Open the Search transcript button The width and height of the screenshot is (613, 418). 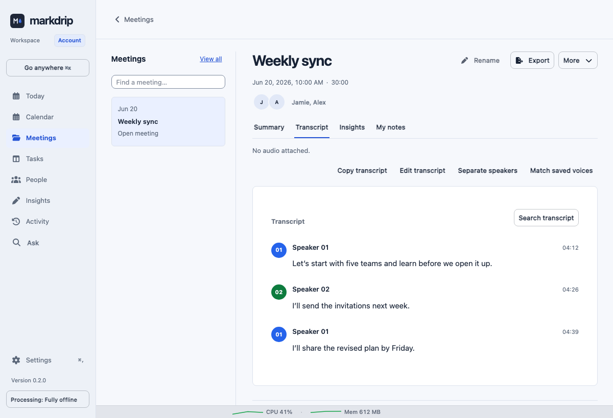pos(546,218)
